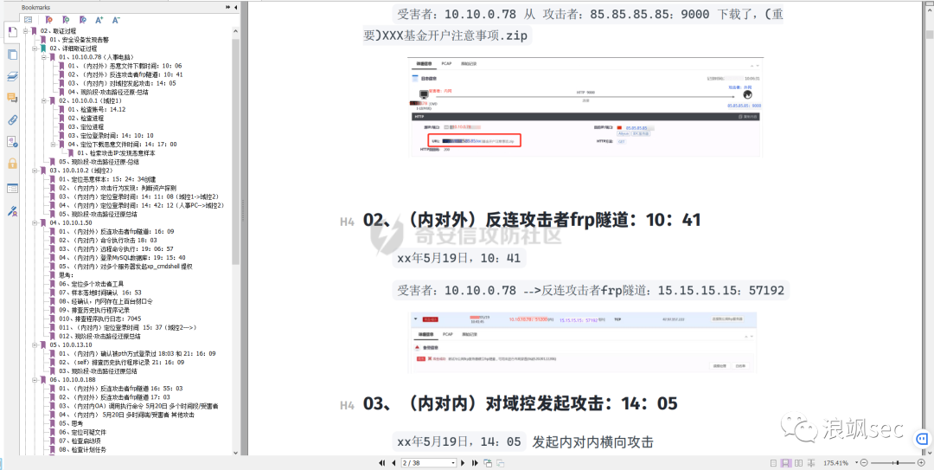934x470 pixels.
Task: Go to next page arrow
Action: tap(464, 463)
